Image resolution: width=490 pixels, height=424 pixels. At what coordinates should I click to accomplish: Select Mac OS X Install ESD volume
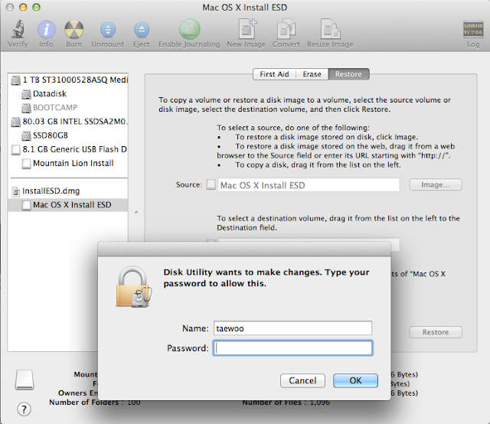coord(68,204)
